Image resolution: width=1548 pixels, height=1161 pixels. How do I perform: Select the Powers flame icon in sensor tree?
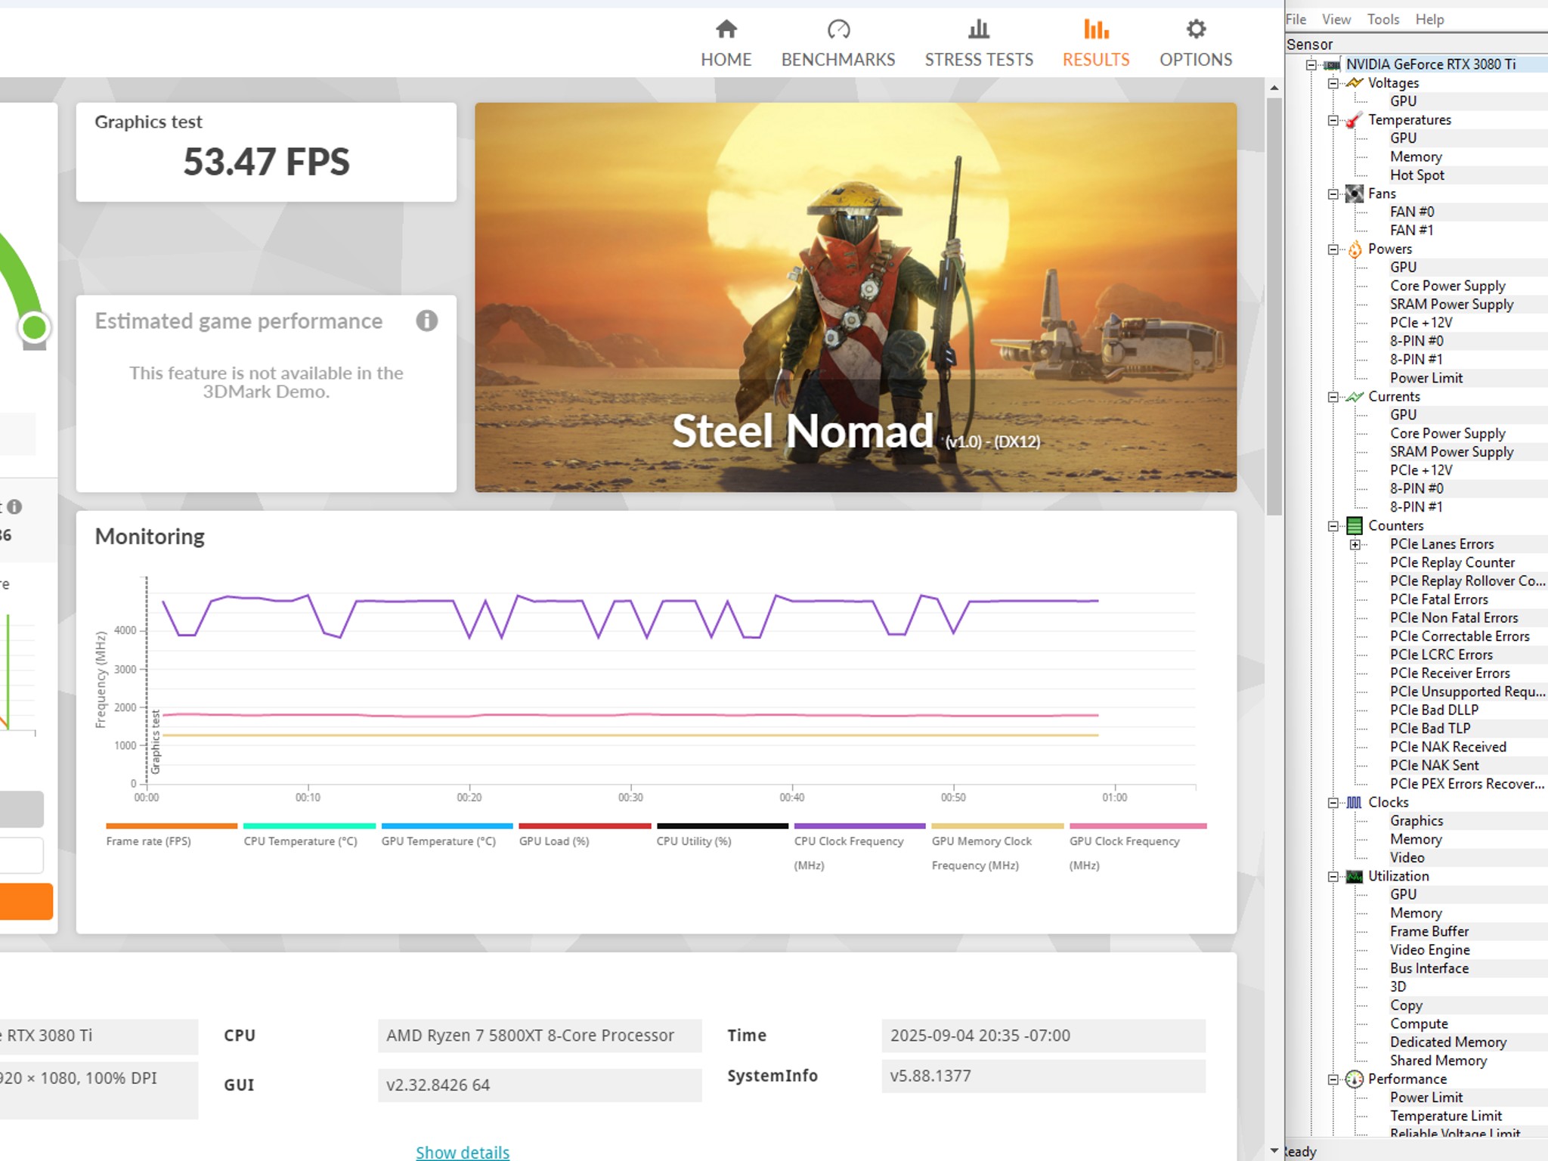1354,249
